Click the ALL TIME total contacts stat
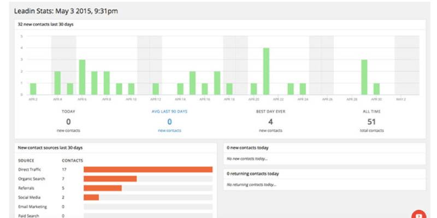The height and width of the screenshot is (218, 437). pyautogui.click(x=371, y=121)
